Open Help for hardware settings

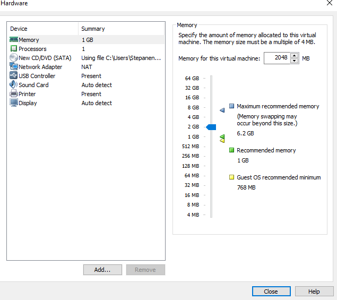314,292
